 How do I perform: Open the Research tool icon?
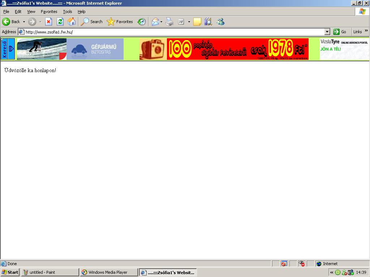pos(208,22)
